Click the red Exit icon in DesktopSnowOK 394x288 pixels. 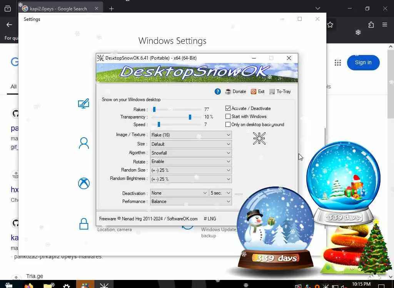click(x=254, y=92)
